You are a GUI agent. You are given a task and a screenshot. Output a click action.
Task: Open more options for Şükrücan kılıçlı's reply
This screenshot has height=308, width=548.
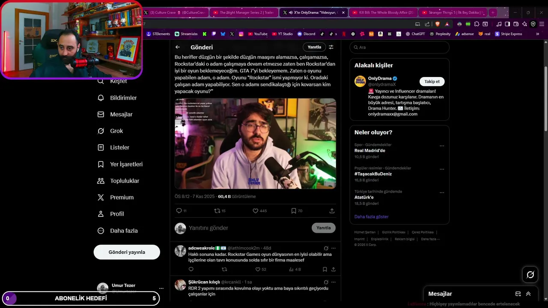pyautogui.click(x=334, y=282)
